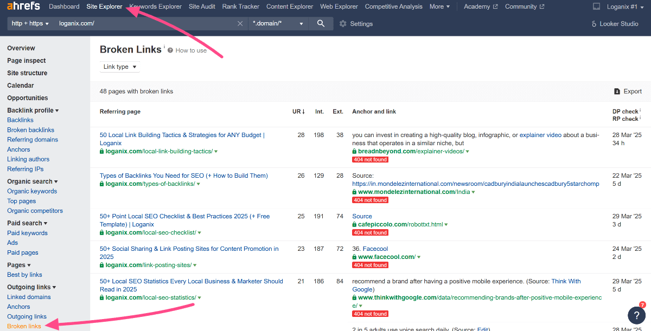Click the Export download icon

pos(617,92)
